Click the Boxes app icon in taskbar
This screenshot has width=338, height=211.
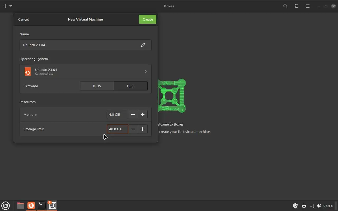pyautogui.click(x=52, y=205)
